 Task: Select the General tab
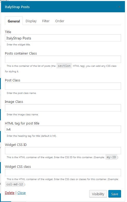coord(14,21)
